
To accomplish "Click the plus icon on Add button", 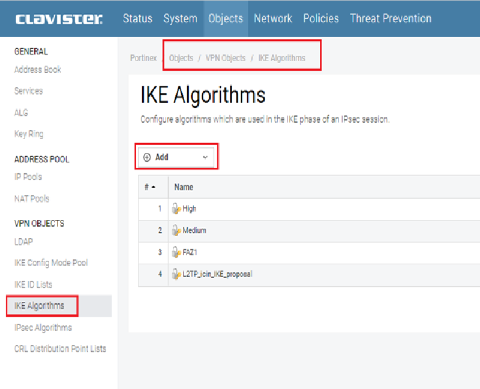I will coord(147,157).
